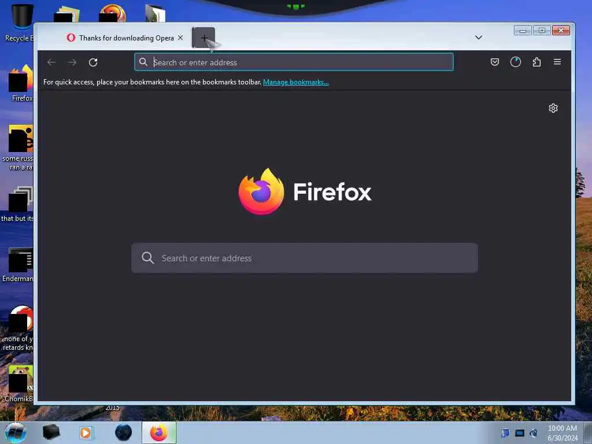Select the ChomikBox desktop icon
592x444 pixels.
click(x=19, y=383)
